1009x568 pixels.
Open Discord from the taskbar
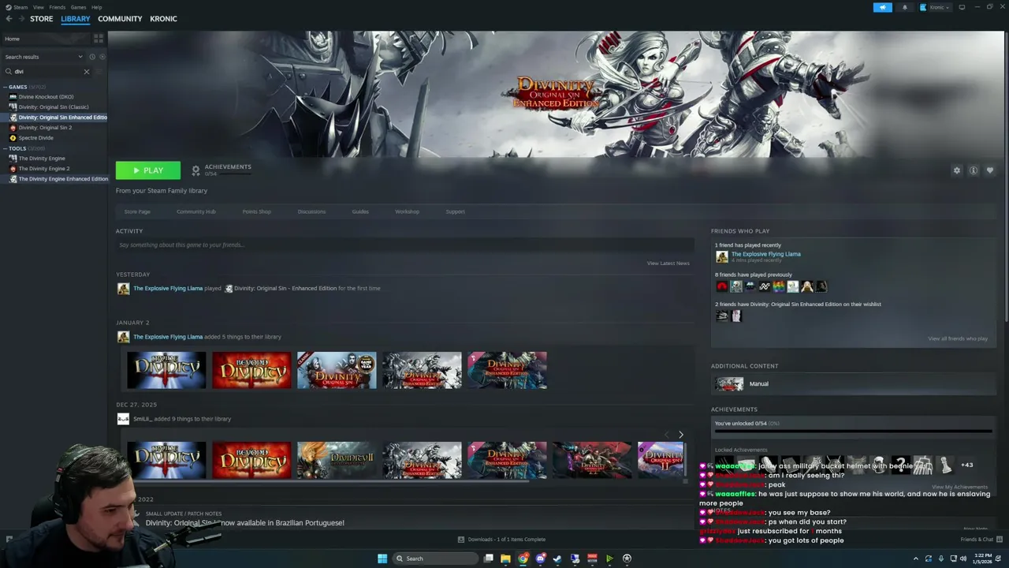540,559
